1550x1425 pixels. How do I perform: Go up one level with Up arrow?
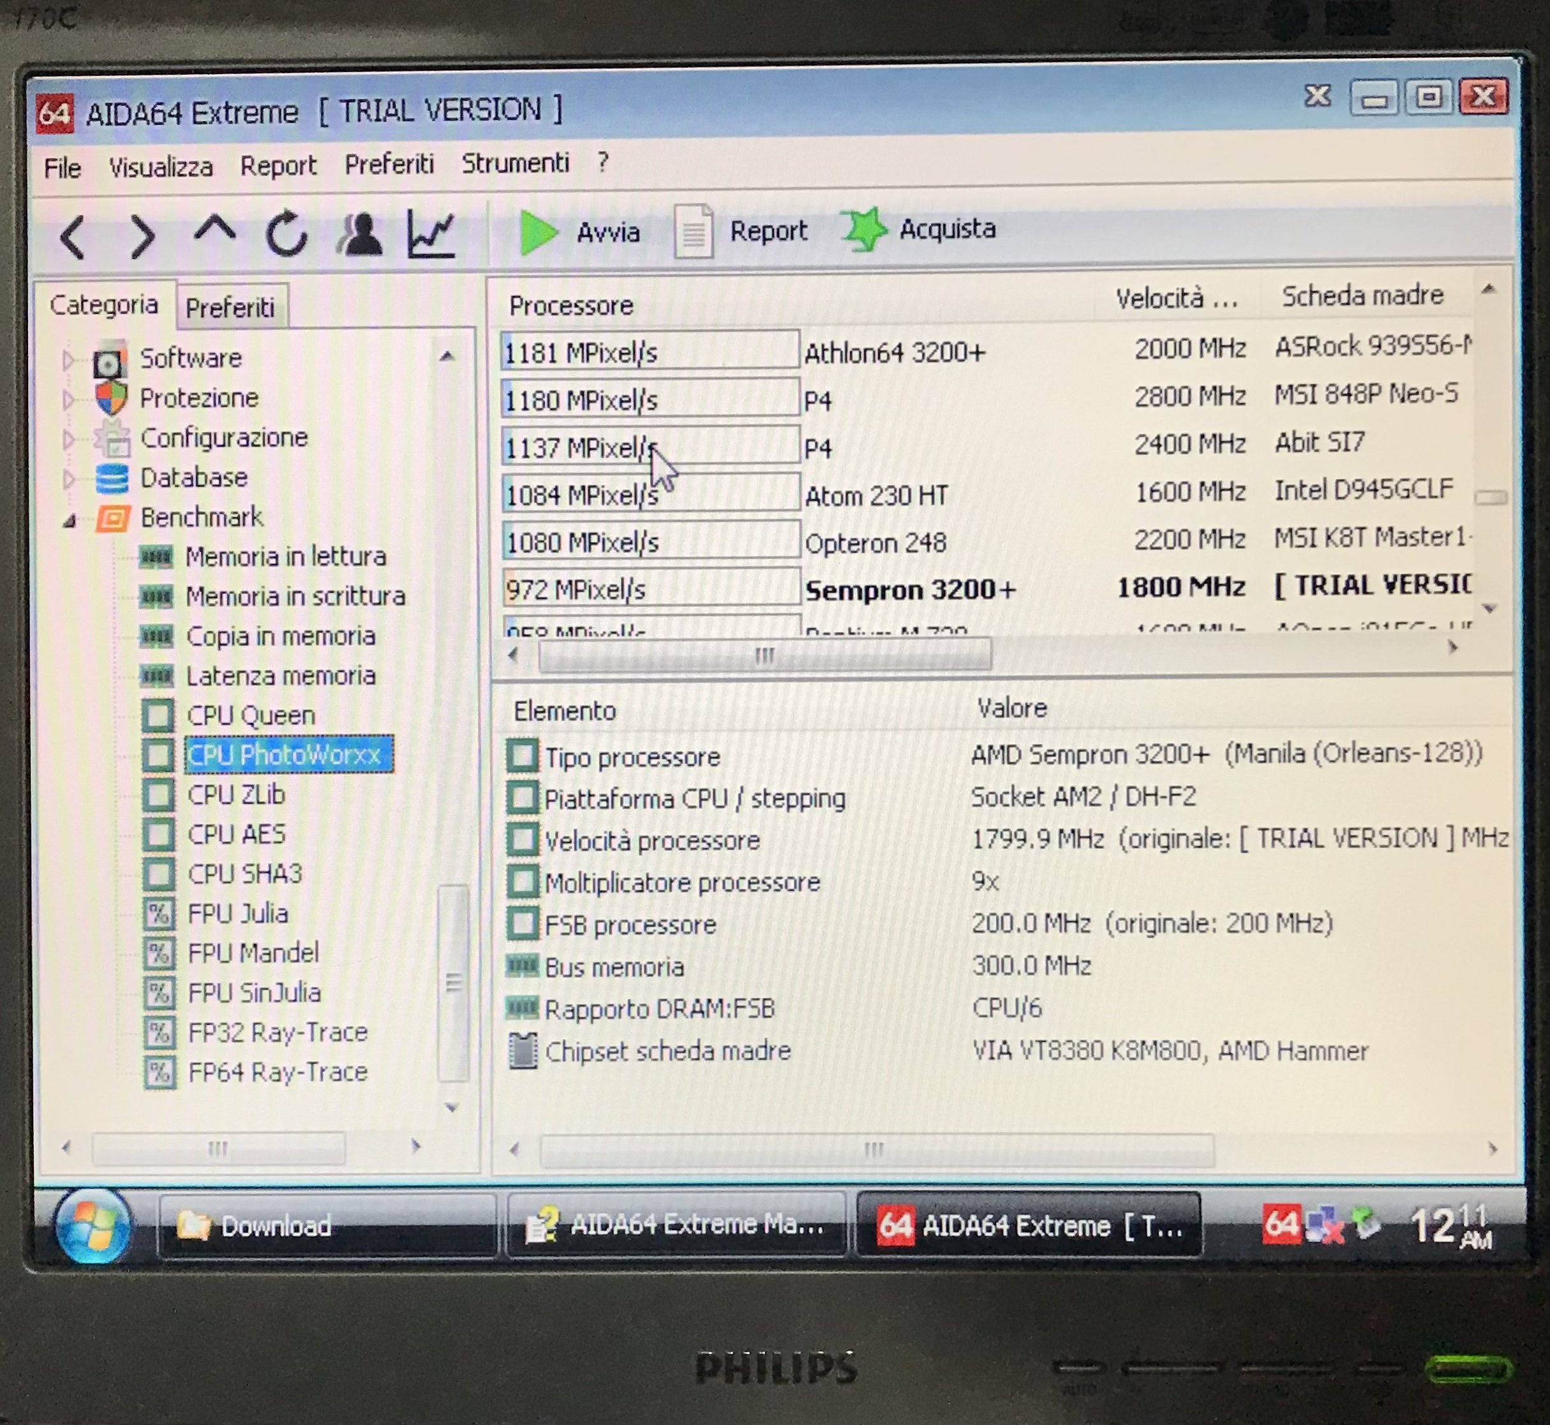214,231
